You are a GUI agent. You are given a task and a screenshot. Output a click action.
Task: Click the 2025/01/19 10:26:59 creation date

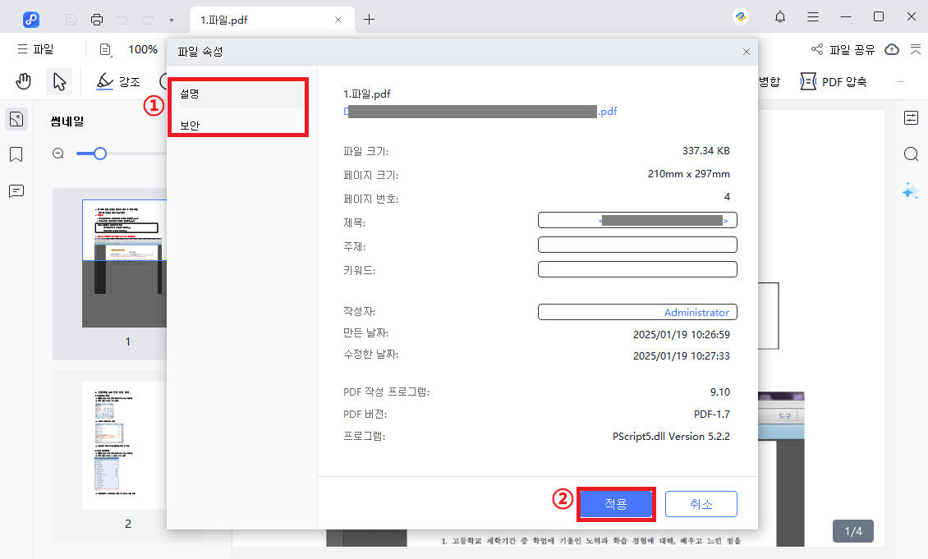tap(681, 335)
